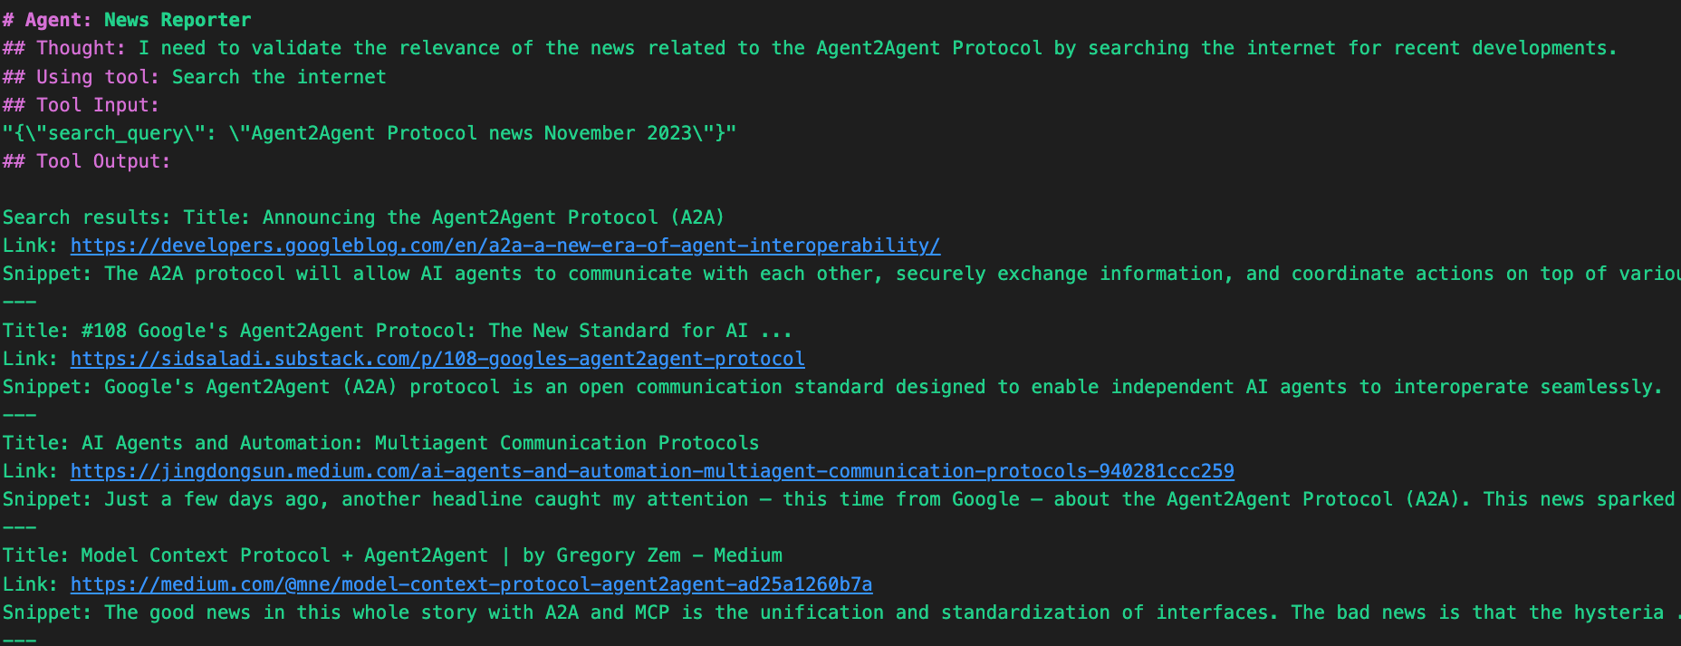Click the snippet starting 'The A2A protocol will allow'
Screen dimensions: 1681x646
point(892,274)
